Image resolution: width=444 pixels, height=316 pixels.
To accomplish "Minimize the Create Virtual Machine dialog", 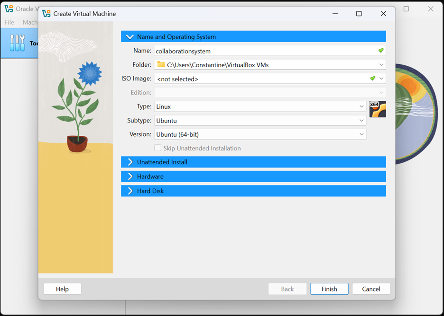I will pyautogui.click(x=335, y=14).
